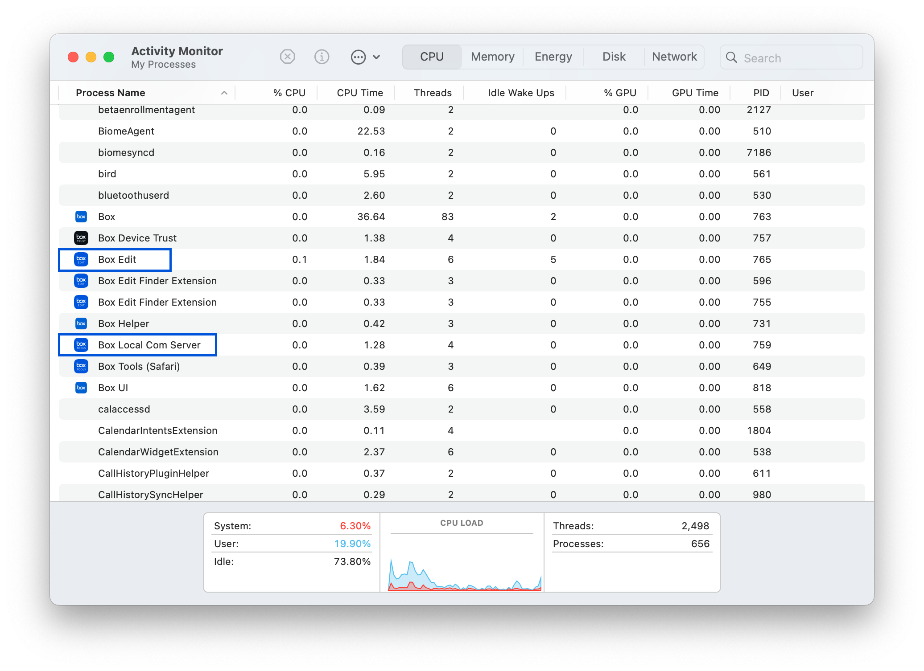Click the stop process X icon

pos(288,57)
